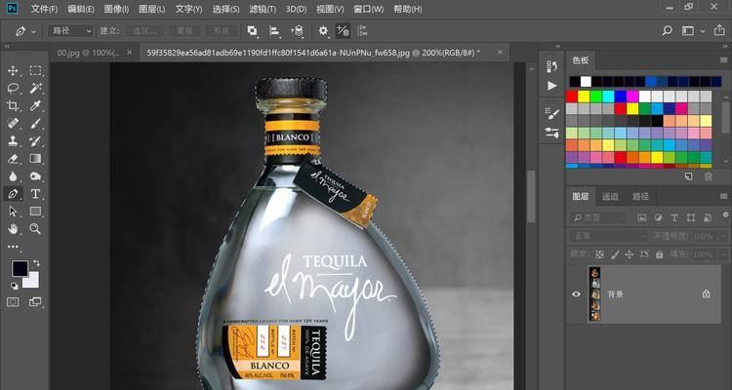Select the Hand tool
The height and width of the screenshot is (390, 732).
pyautogui.click(x=13, y=228)
